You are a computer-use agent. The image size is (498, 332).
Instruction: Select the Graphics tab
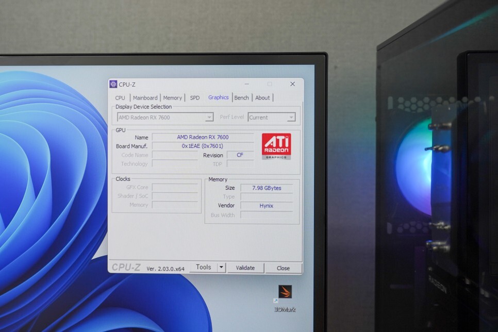click(x=219, y=97)
